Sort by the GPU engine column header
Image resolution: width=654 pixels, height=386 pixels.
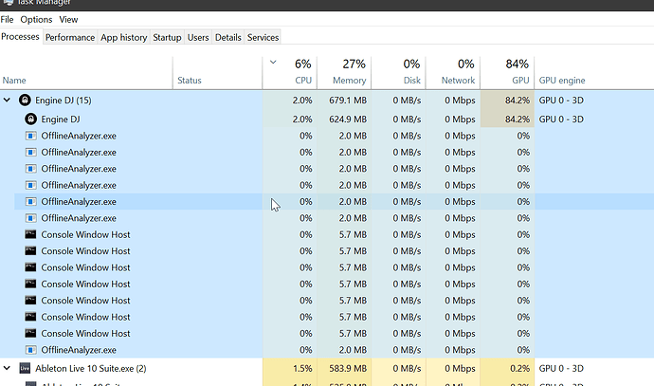[562, 80]
